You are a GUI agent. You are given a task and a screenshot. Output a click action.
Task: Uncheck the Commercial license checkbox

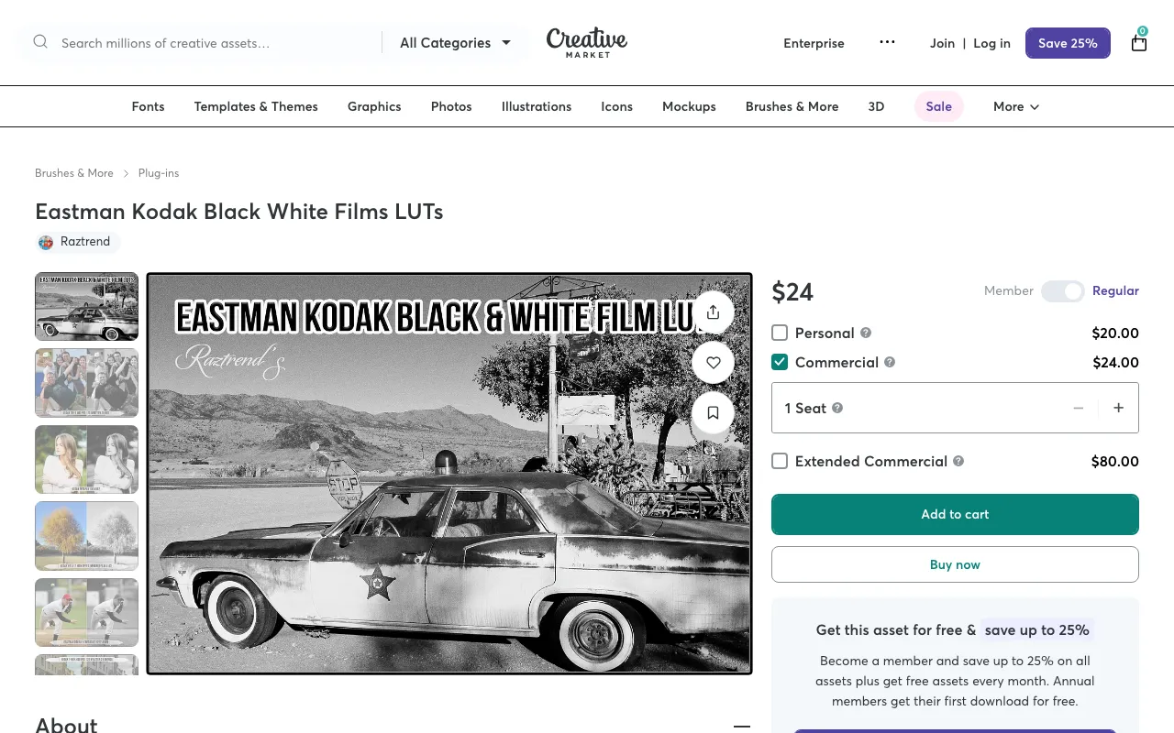(780, 362)
